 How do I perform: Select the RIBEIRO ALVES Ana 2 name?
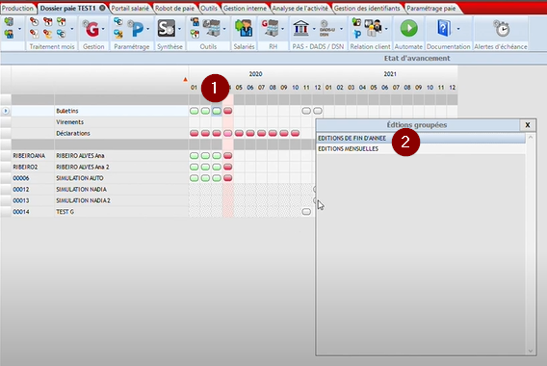coord(83,168)
